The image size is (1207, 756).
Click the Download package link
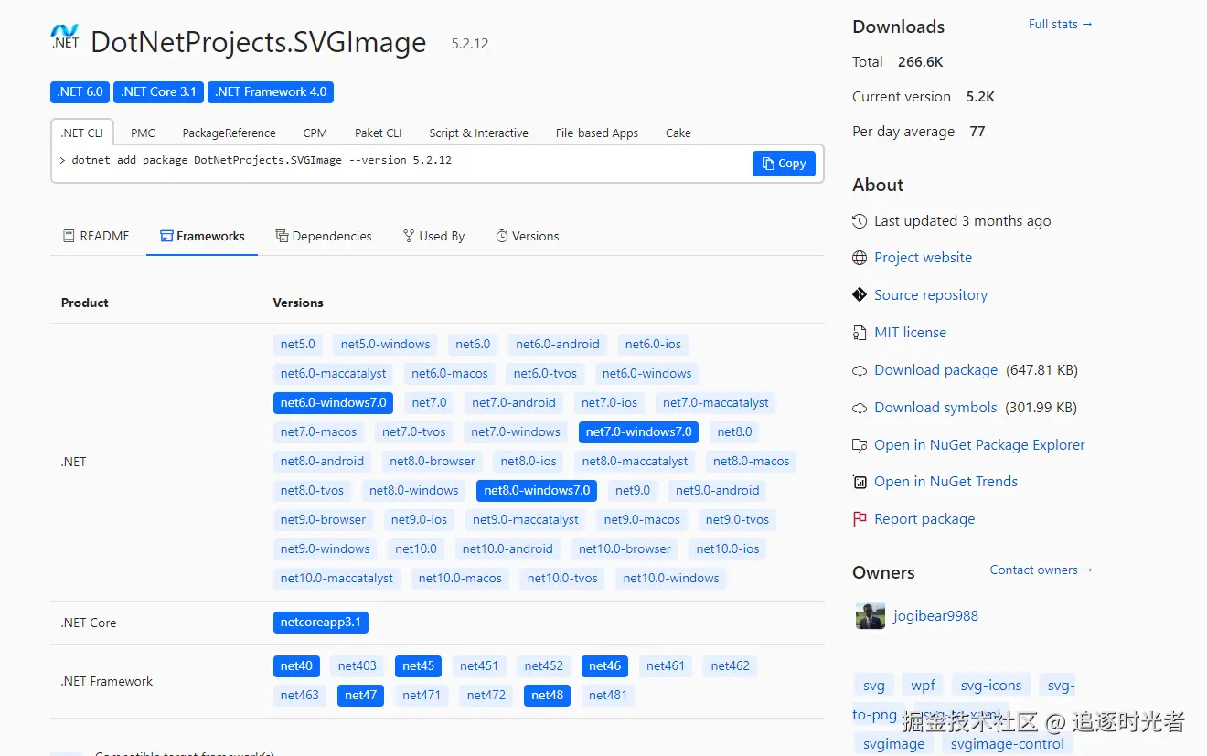[x=935, y=370]
